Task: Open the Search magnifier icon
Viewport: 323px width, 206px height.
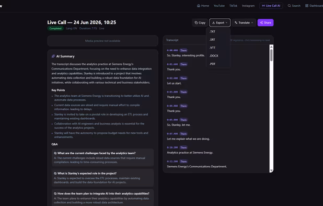Action: click(289, 6)
